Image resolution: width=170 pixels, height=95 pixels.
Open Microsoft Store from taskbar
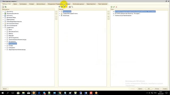point(18,93)
